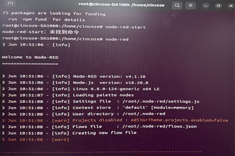Image resolution: width=235 pixels, height=156 pixels.
Task: Click 'editorTheme.projects.enabled=false' text
Action: click(x=179, y=120)
